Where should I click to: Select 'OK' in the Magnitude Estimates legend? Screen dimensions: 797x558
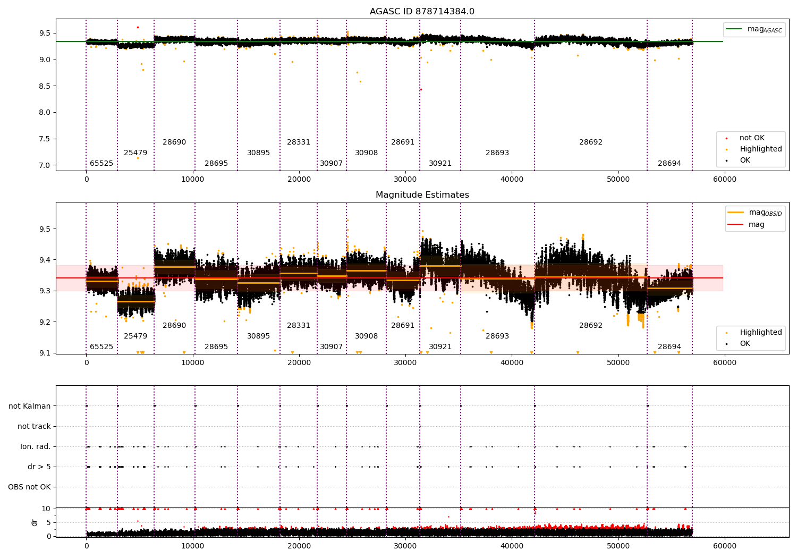(745, 344)
